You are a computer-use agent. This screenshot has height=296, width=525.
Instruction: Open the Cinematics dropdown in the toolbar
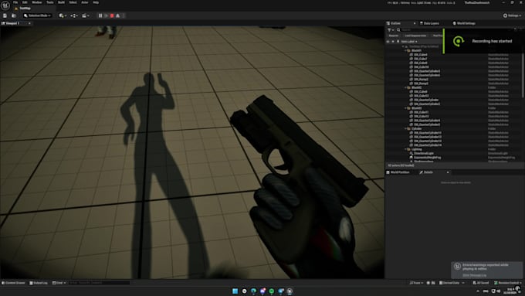click(86, 15)
